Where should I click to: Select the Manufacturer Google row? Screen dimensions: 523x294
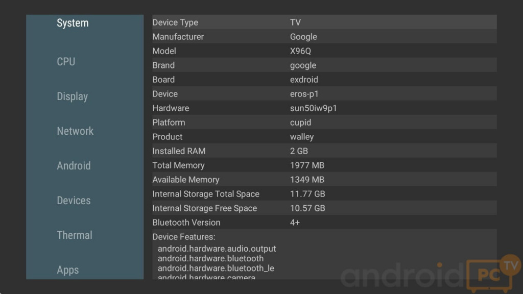pos(324,37)
